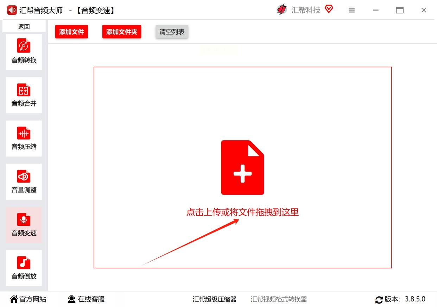Minimize the application window
The image size is (437, 307).
point(376,10)
